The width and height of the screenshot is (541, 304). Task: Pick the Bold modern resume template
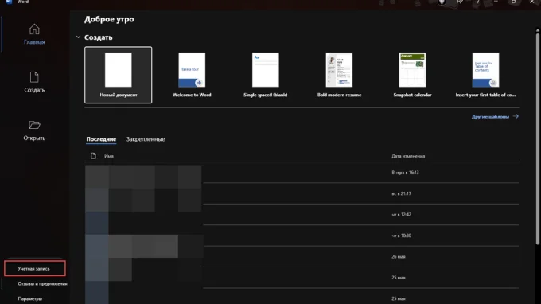(x=339, y=75)
